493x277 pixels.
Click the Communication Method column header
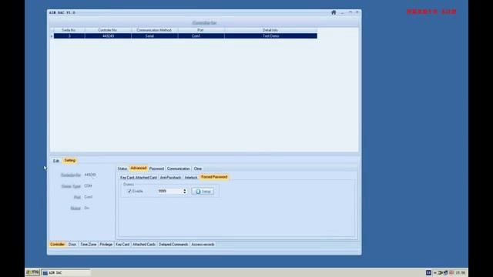pos(154,30)
